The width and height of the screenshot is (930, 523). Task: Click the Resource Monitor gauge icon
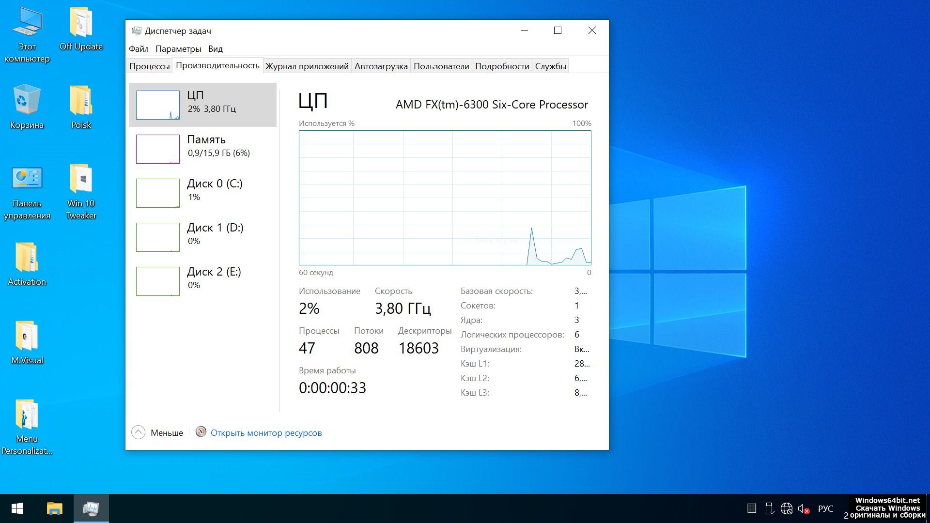(x=201, y=432)
